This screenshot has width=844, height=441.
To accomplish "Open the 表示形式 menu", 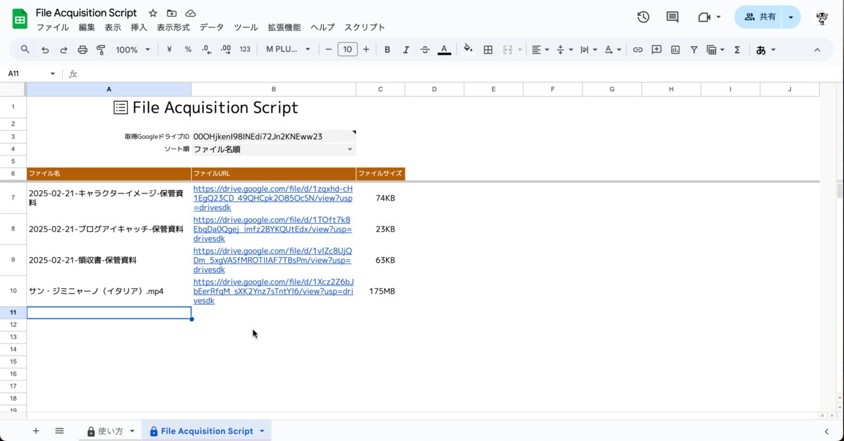I will (x=173, y=28).
